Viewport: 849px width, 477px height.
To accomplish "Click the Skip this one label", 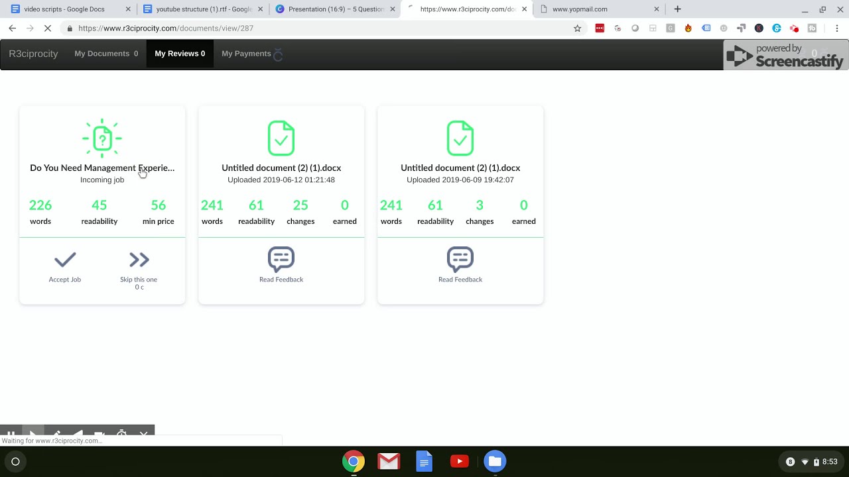I will (x=139, y=280).
